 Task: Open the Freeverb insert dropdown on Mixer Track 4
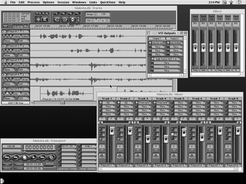[163, 103]
